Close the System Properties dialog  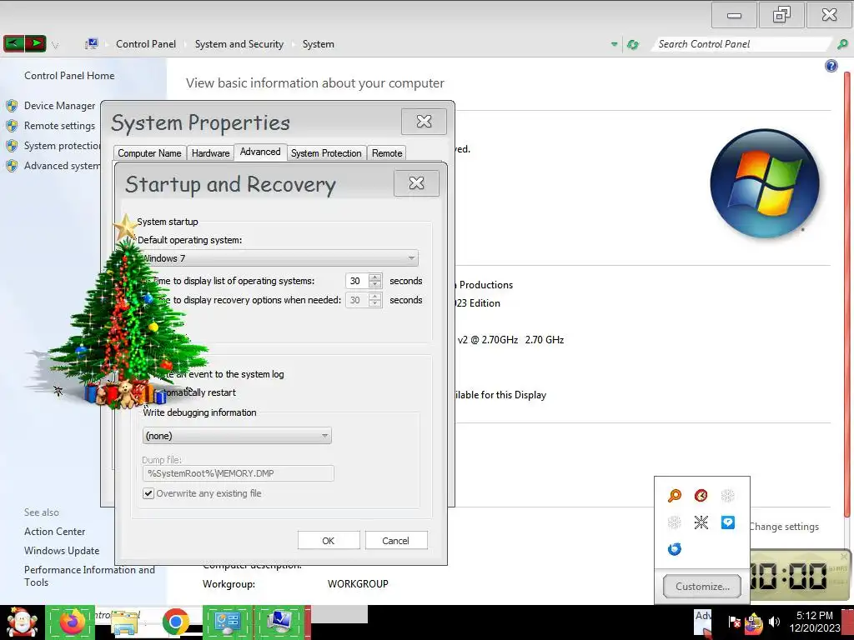pos(424,122)
